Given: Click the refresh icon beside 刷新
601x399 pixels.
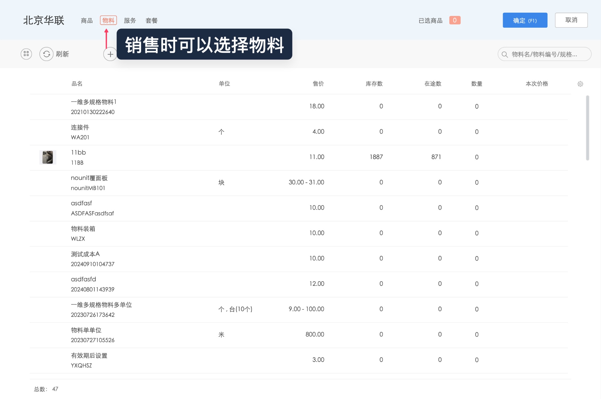Looking at the screenshot, I should click(x=46, y=54).
